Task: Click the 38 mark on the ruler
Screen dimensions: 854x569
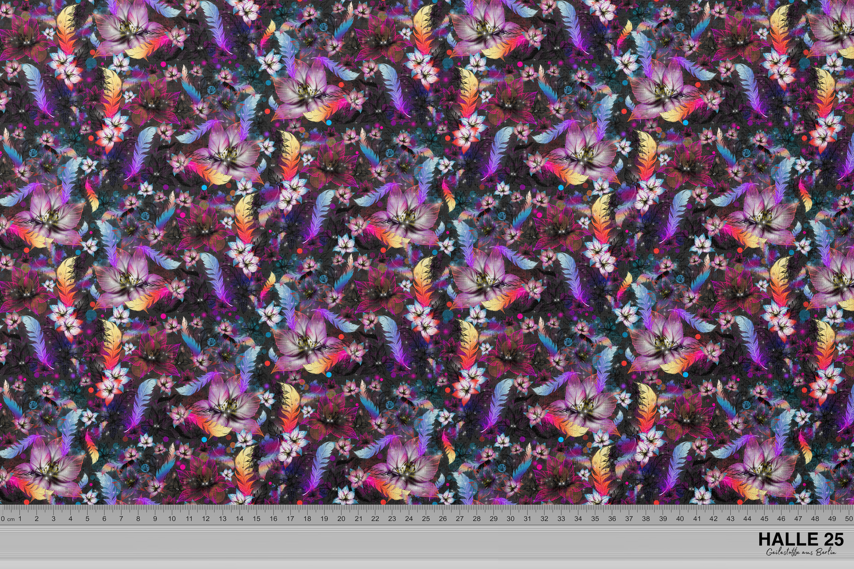Action: [646, 519]
